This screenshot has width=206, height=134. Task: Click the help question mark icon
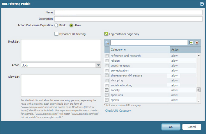point(201,4)
